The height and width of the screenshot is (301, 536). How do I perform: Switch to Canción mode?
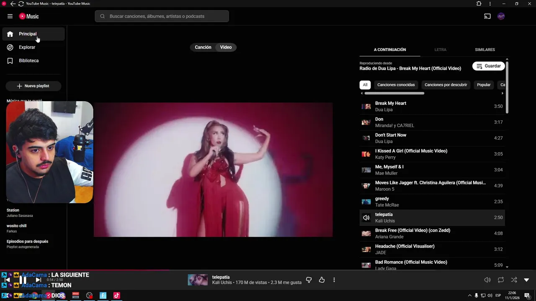[203, 47]
